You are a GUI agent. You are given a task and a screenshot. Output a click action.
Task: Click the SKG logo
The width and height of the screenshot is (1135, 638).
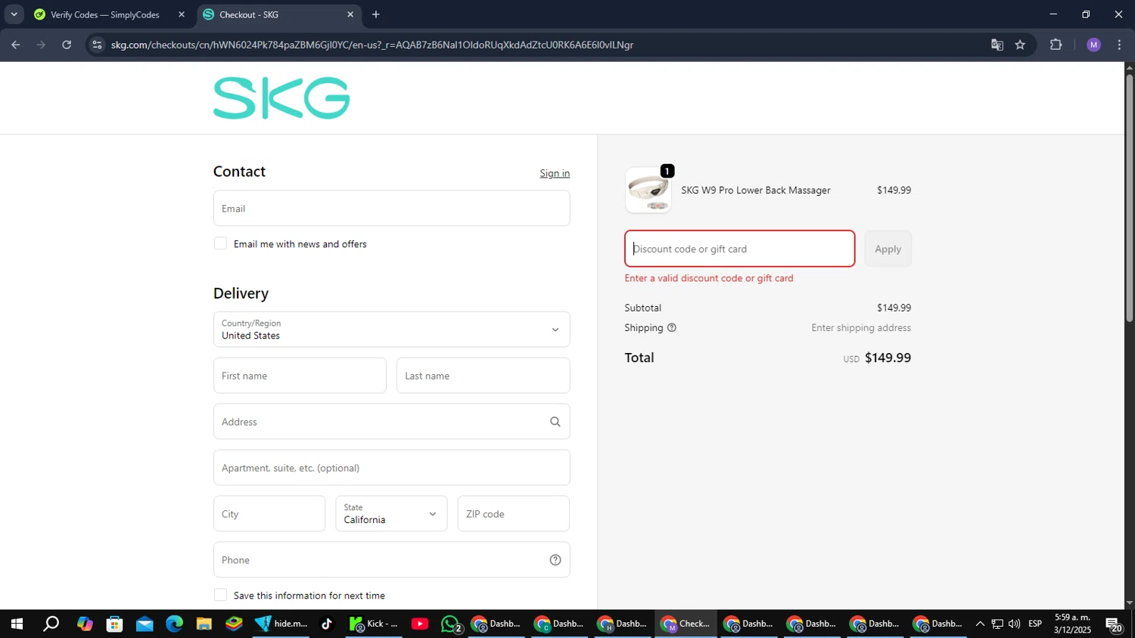(x=281, y=98)
